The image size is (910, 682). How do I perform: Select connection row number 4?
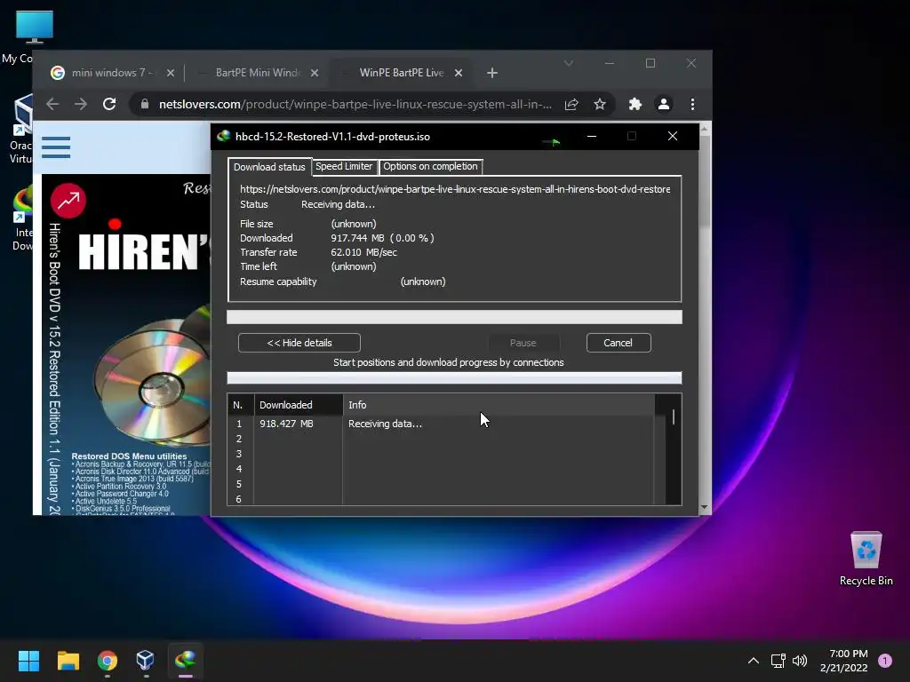coord(441,469)
